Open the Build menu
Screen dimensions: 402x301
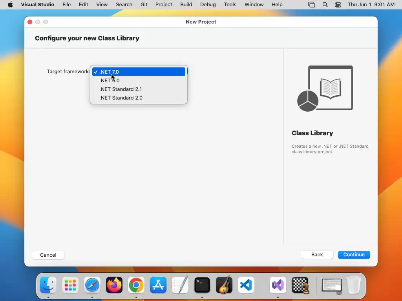coord(186,5)
